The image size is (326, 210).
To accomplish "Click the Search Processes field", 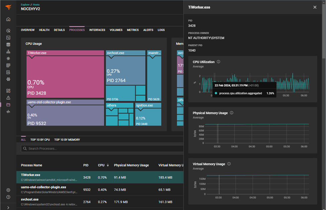I will point(102,149).
